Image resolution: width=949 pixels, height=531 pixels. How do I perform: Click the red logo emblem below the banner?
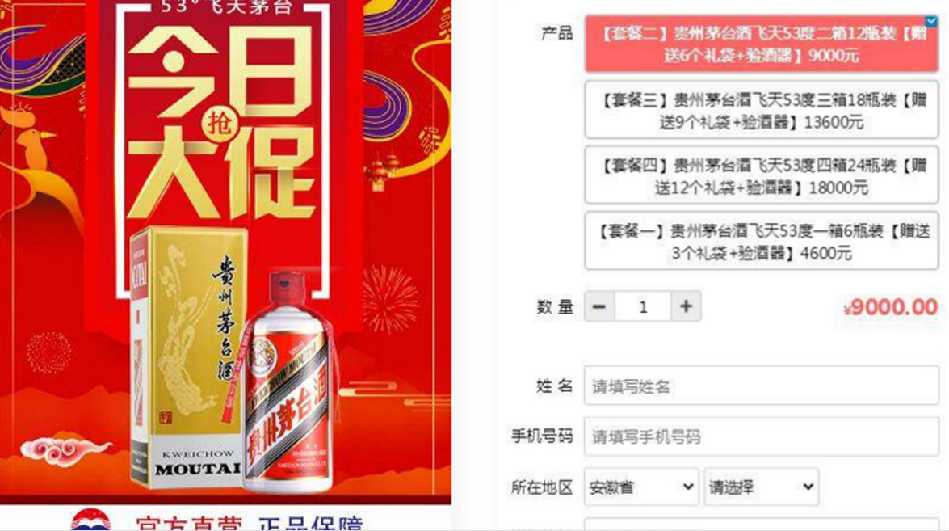90,520
